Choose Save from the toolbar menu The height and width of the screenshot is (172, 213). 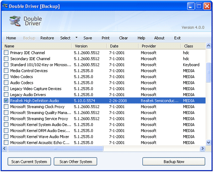click(88, 38)
